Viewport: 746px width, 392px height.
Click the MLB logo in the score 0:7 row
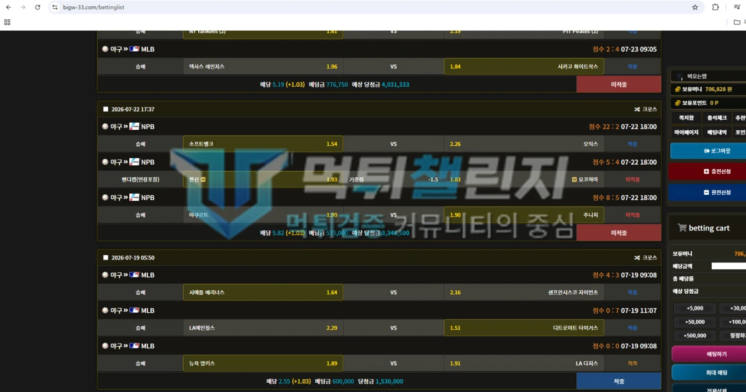(x=134, y=311)
